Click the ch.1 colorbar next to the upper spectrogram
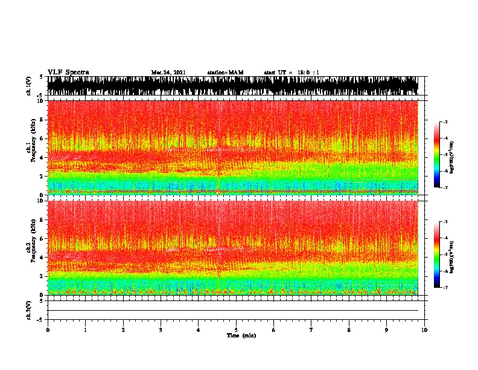The image size is (478, 370). pyautogui.click(x=436, y=155)
